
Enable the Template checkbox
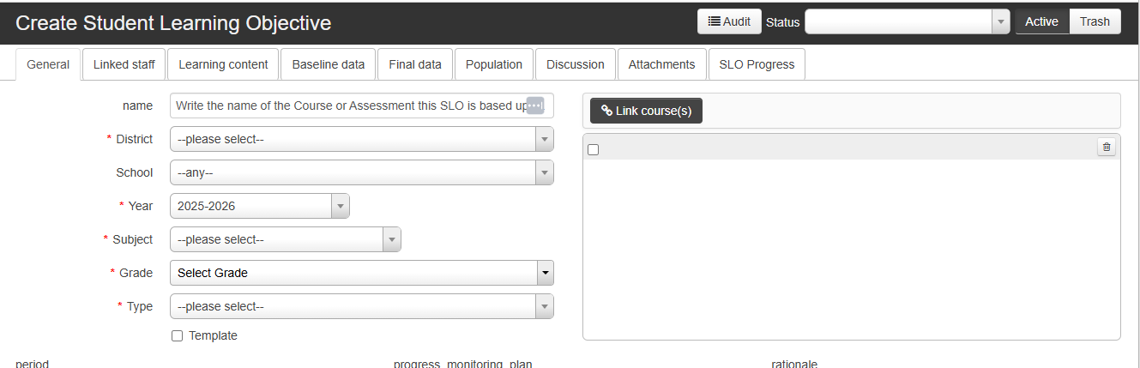tap(178, 336)
